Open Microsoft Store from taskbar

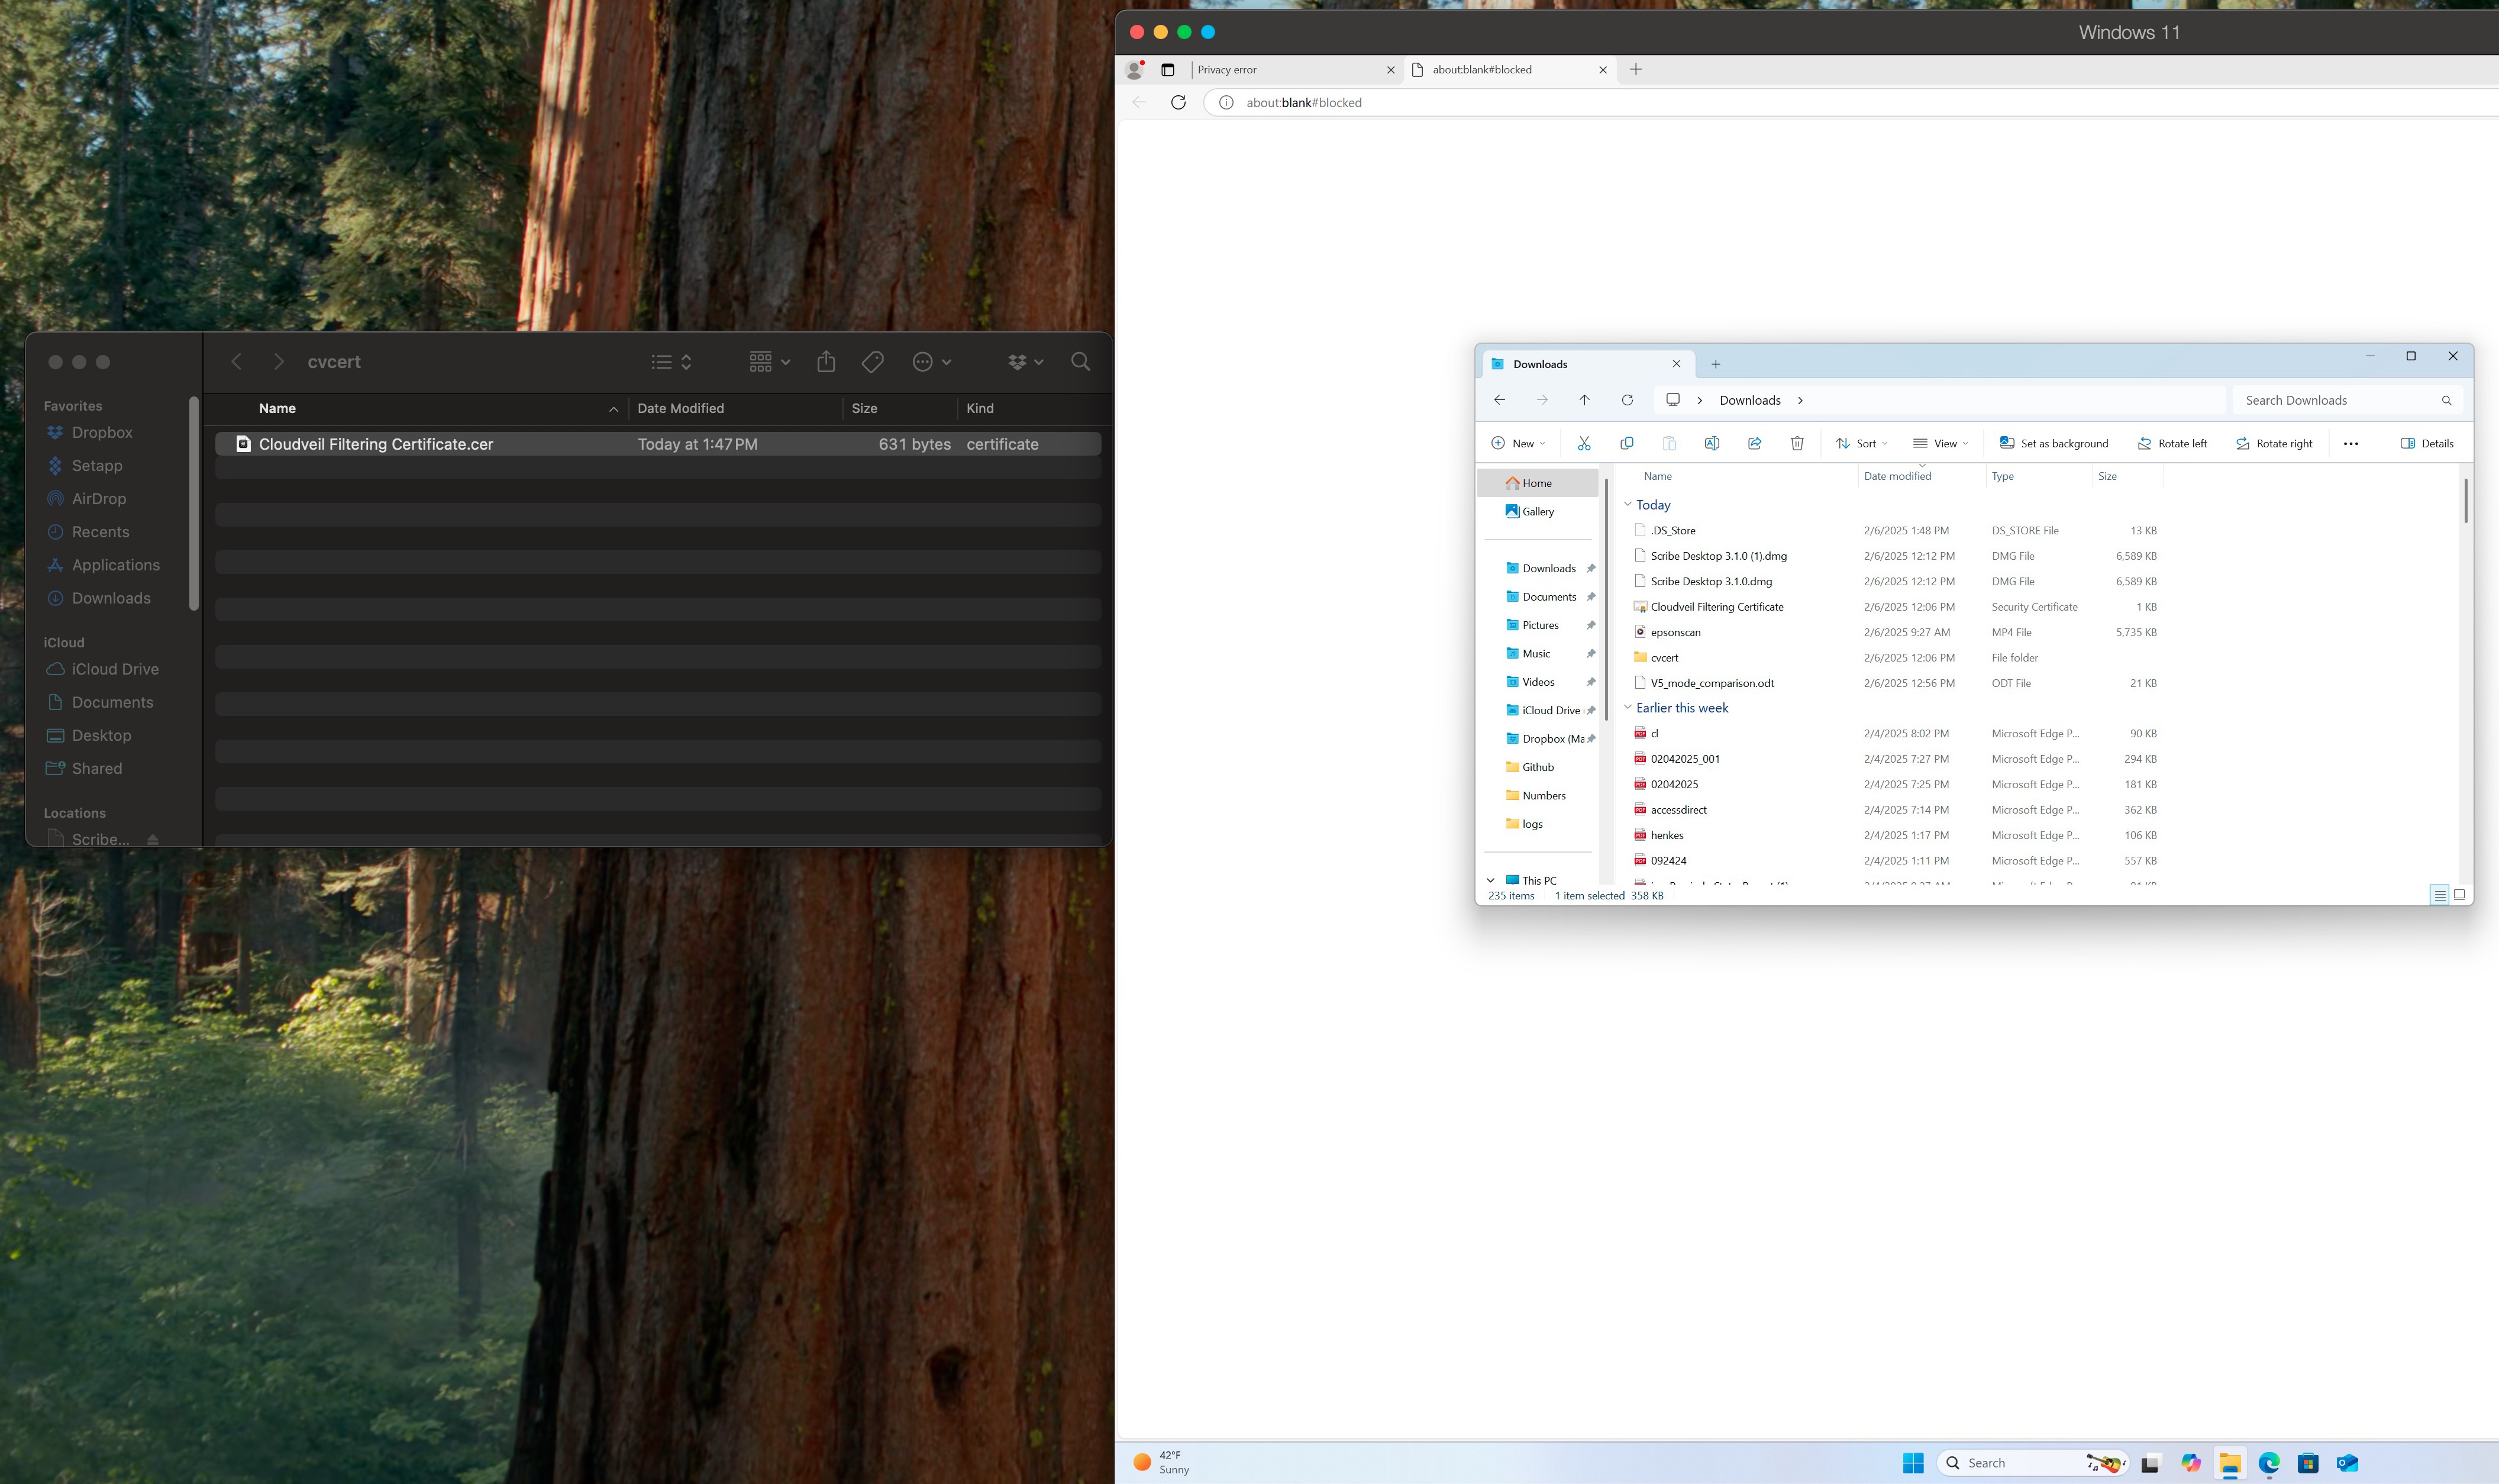(x=2308, y=1463)
